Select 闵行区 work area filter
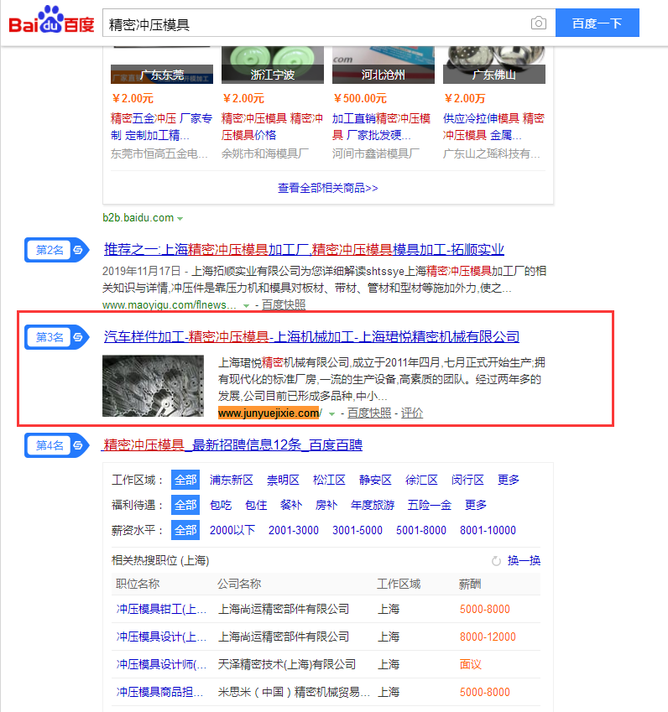 [467, 480]
